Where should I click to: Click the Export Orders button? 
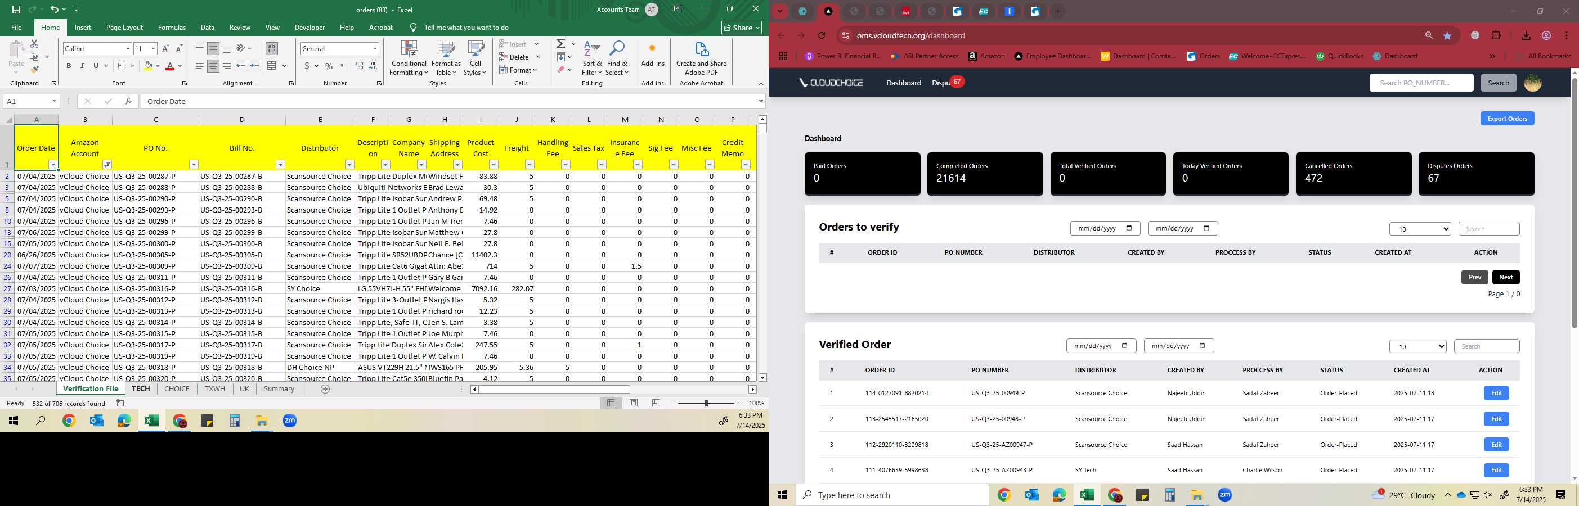[1506, 119]
